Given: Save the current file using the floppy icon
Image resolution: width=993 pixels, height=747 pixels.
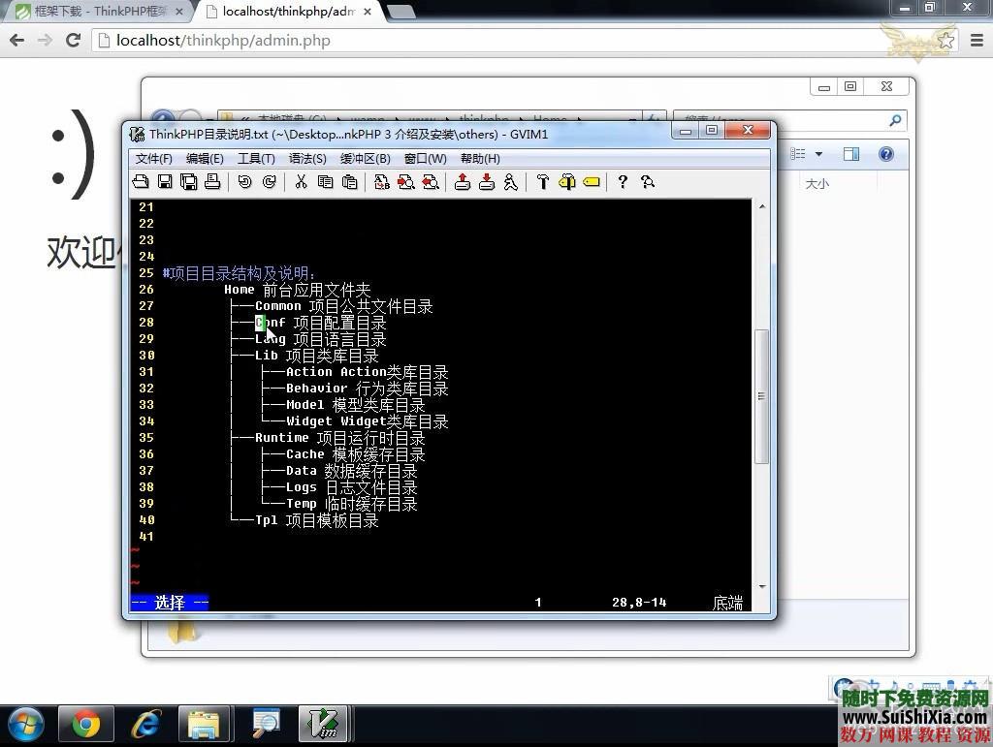Looking at the screenshot, I should pos(165,182).
